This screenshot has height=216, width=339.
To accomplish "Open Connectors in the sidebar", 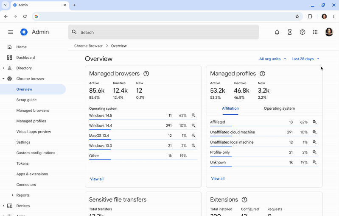I will click(26, 185).
